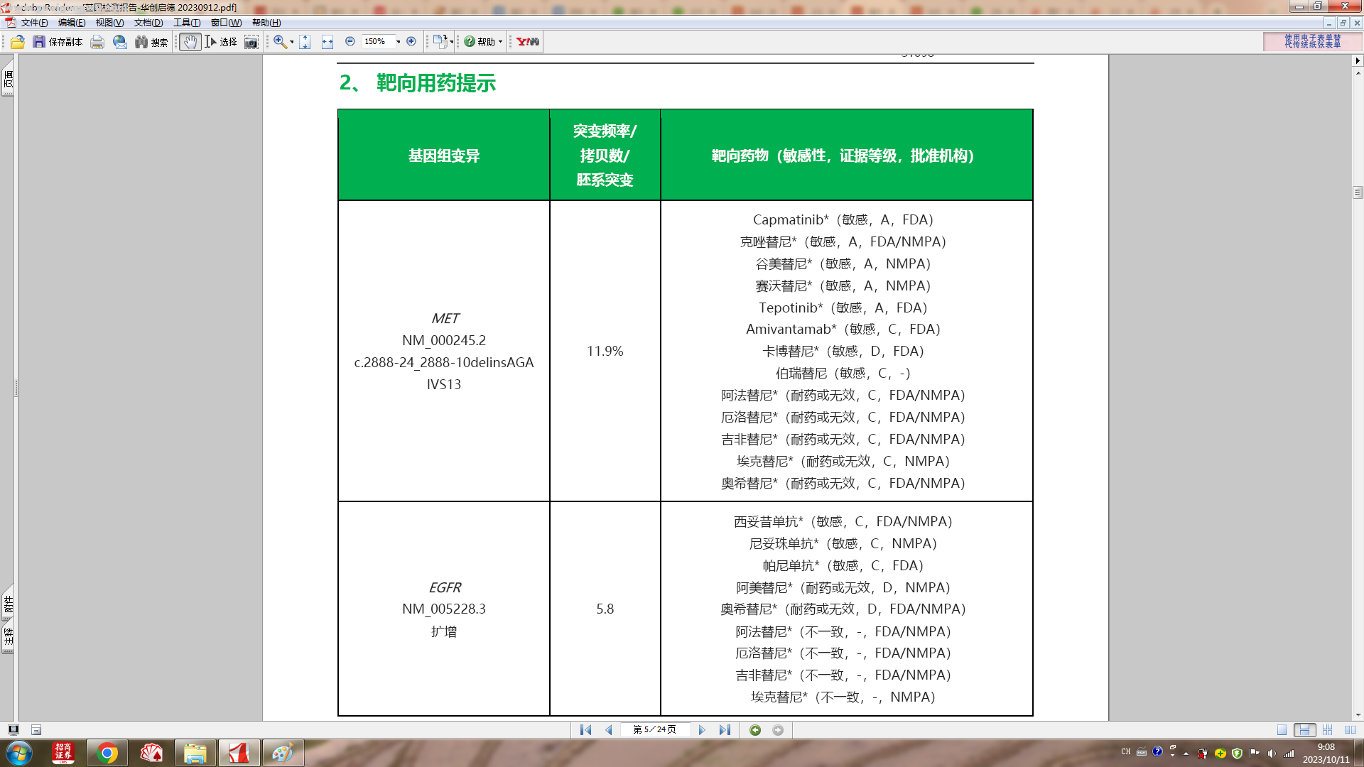Show hidden system tray icons arrow
The image size is (1364, 767).
(1186, 754)
